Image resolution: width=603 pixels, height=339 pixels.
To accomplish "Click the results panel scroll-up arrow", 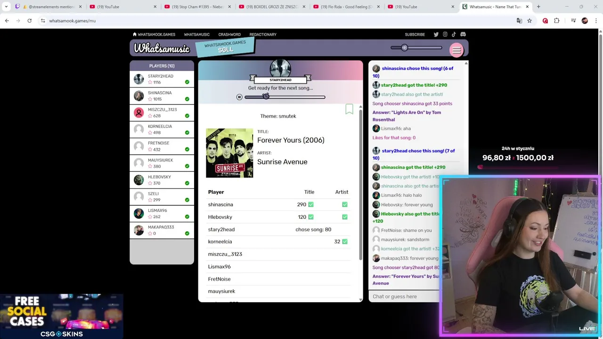I will [361, 107].
